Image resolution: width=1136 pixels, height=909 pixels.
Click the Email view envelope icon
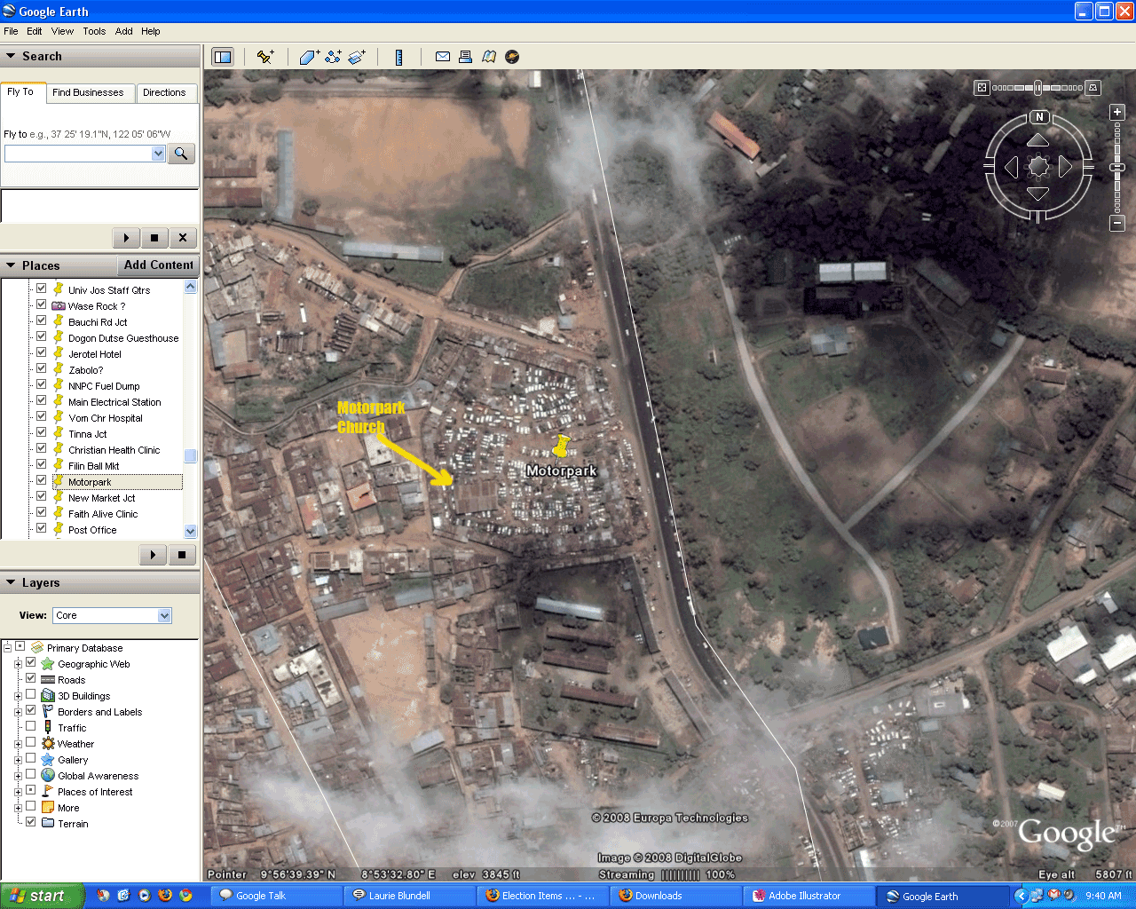tap(442, 57)
